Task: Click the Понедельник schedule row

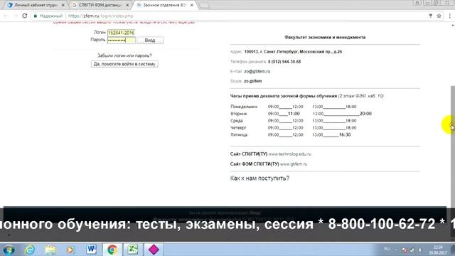Action: click(x=294, y=107)
